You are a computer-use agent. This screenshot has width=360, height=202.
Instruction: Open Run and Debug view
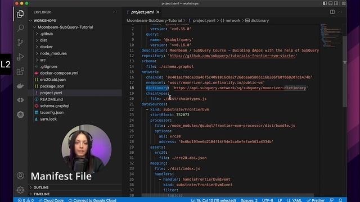[20, 57]
